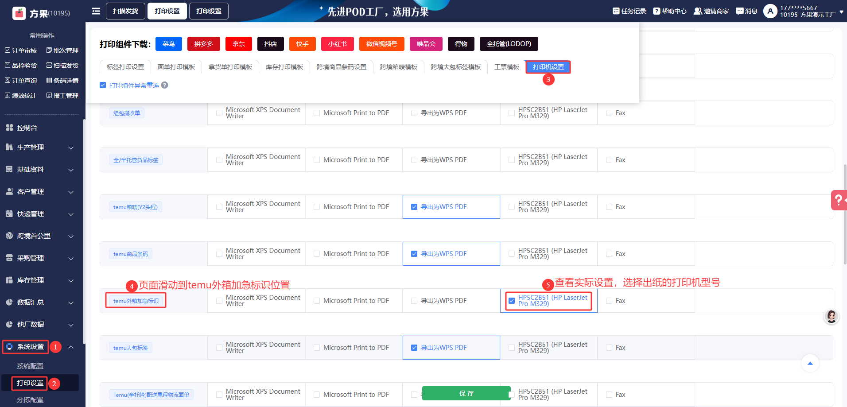
Task: Check Microsoft XPS Document Writer for 组包揽收单
Action: point(219,113)
